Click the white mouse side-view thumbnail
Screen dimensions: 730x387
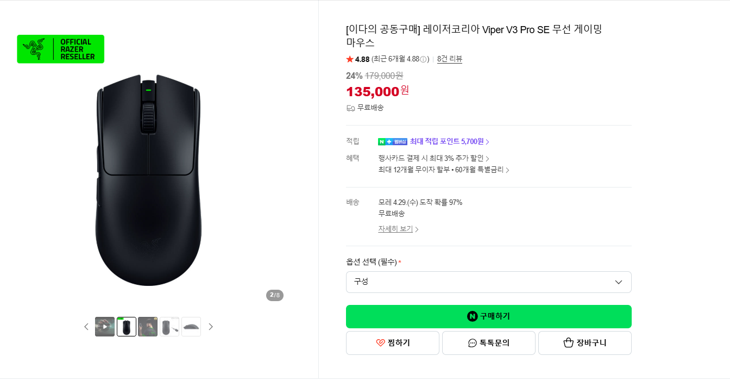pos(191,326)
